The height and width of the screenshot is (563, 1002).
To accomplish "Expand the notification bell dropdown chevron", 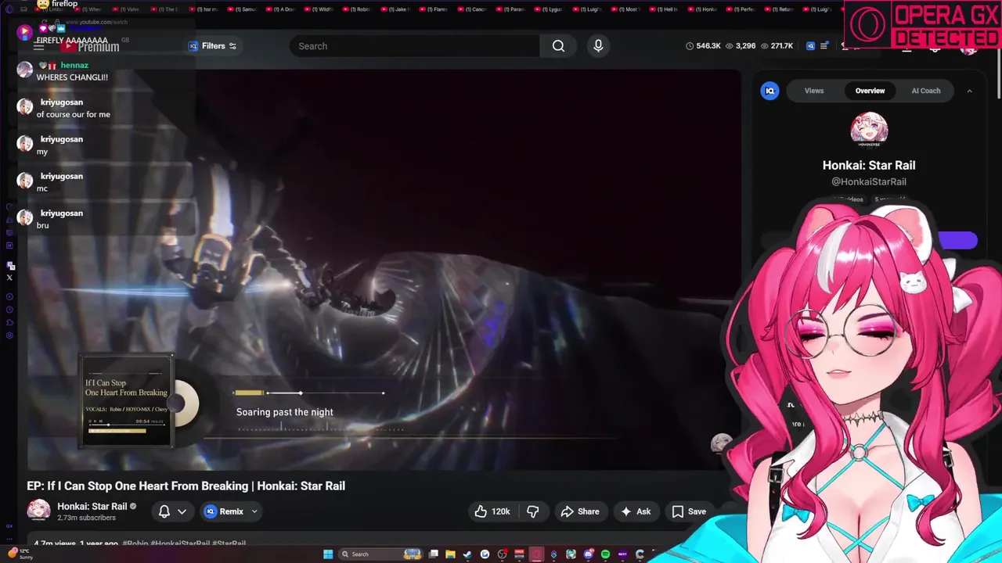I will coord(182,511).
